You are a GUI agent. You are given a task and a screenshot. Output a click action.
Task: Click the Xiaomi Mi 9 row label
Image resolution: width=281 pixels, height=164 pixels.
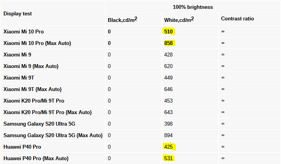tap(17, 55)
